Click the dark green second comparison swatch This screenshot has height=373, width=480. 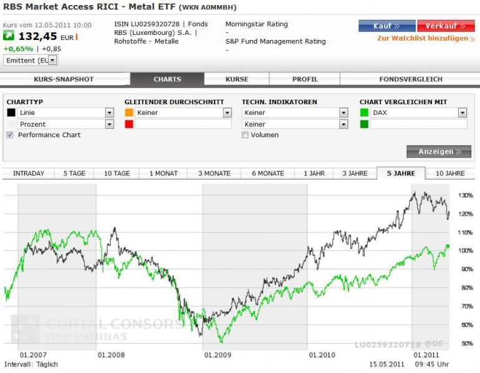pyautogui.click(x=364, y=124)
